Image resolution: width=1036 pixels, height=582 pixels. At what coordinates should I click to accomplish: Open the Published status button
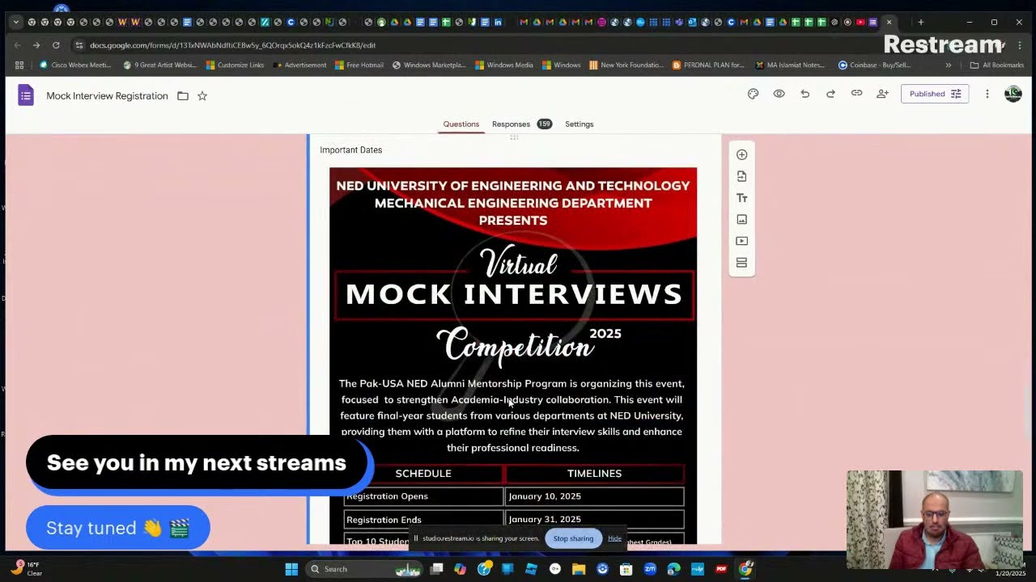tap(935, 94)
